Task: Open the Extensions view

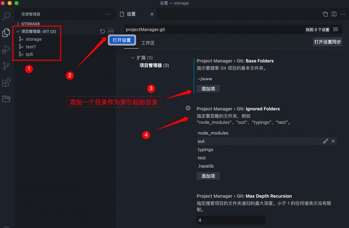Action: coord(6,83)
